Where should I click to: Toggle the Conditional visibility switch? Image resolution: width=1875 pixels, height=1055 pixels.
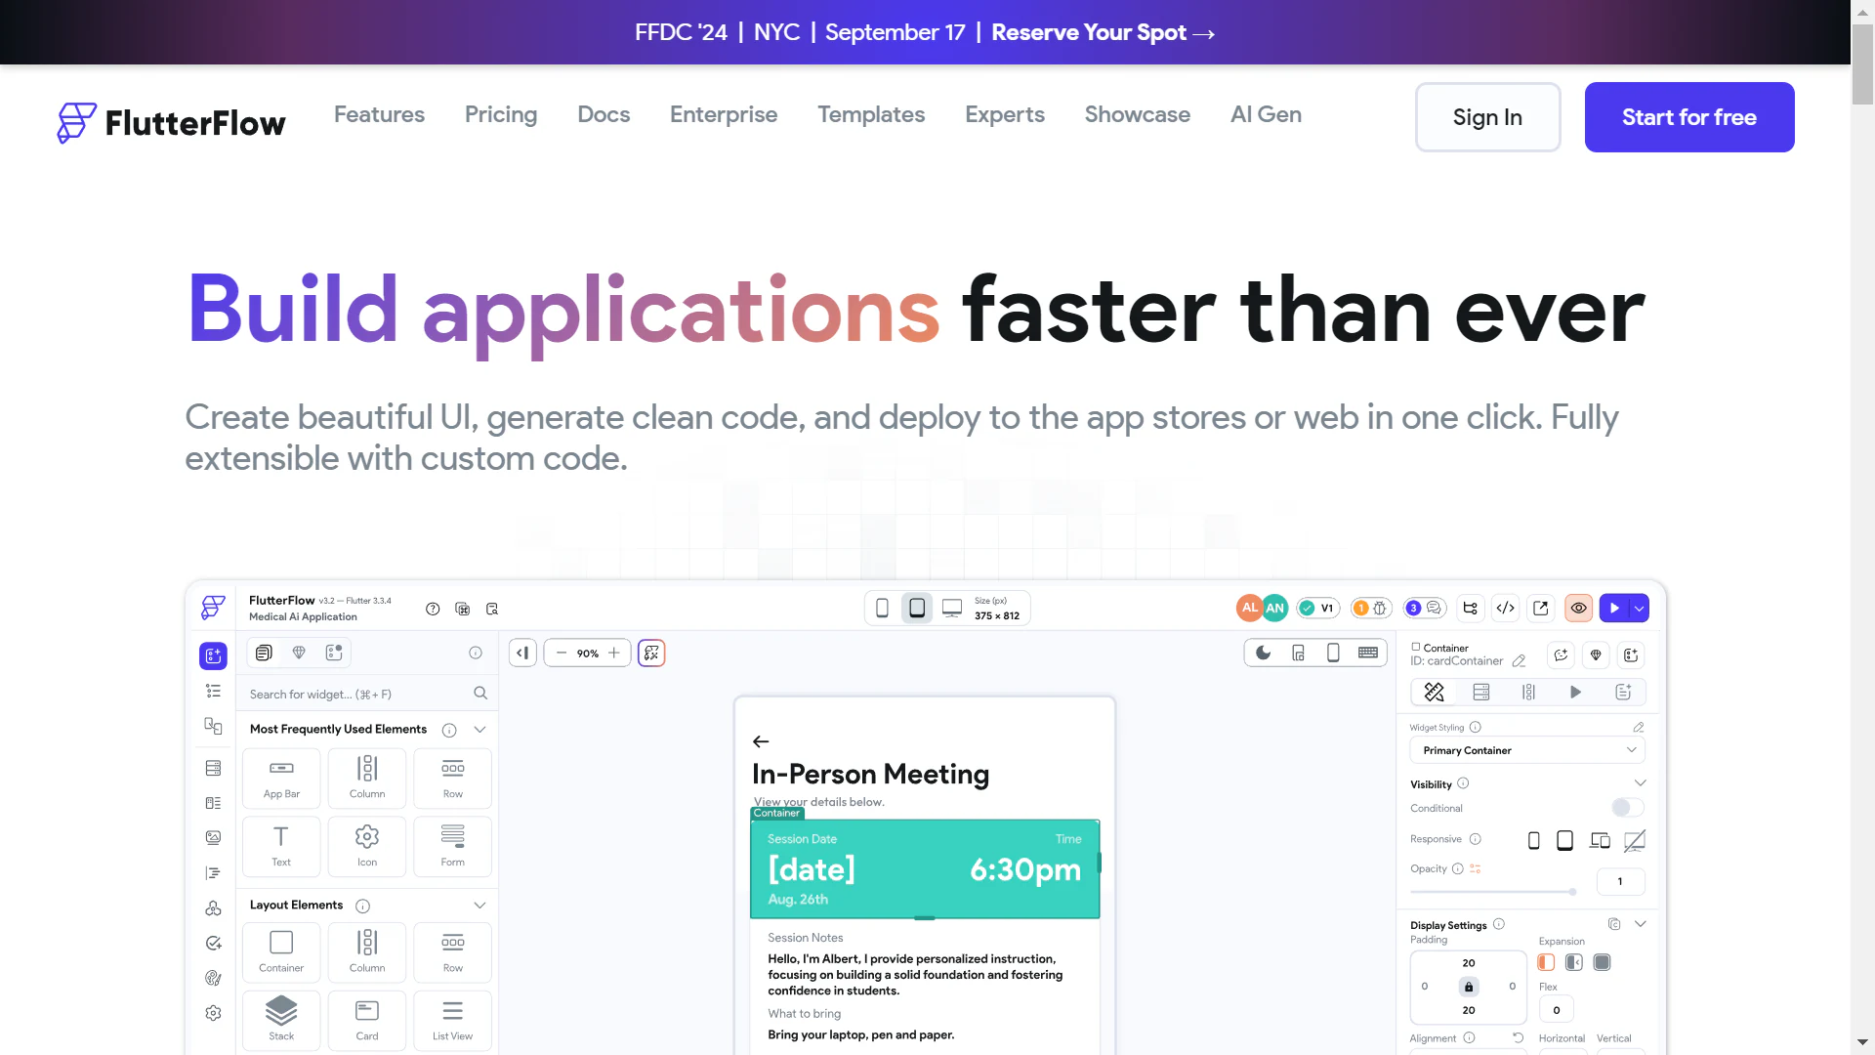pyautogui.click(x=1628, y=808)
